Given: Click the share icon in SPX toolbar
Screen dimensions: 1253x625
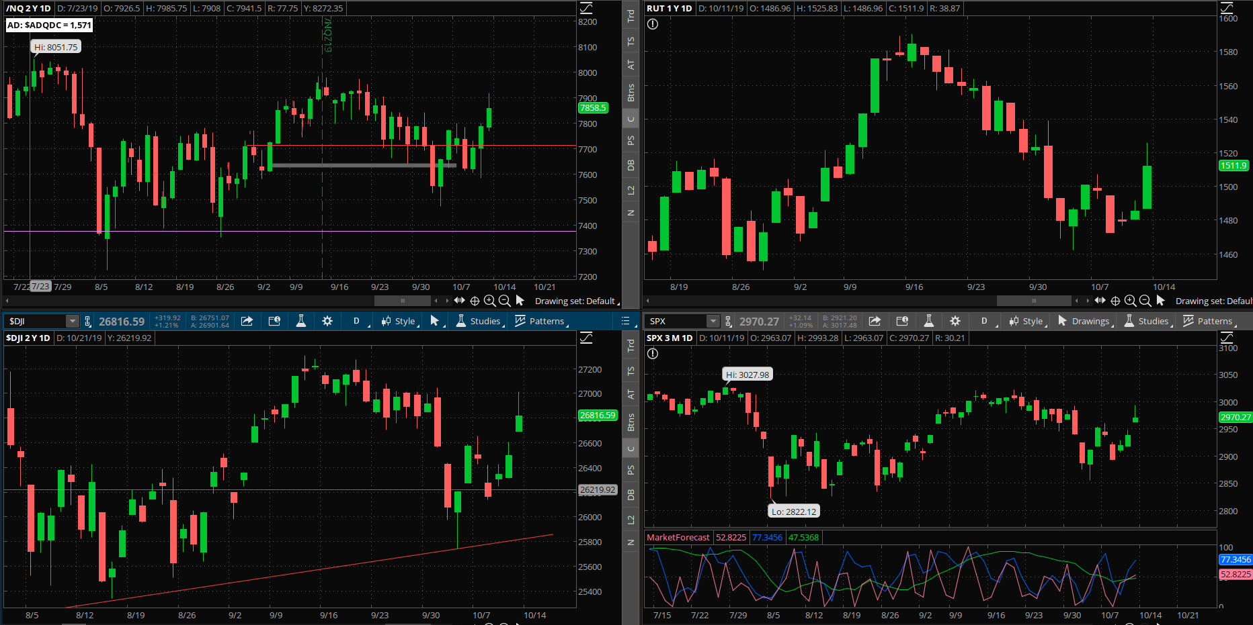Looking at the screenshot, I should (875, 321).
